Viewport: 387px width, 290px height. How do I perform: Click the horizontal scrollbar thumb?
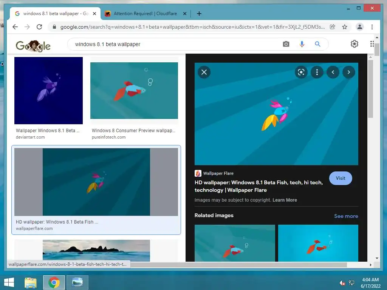tap(239, 265)
